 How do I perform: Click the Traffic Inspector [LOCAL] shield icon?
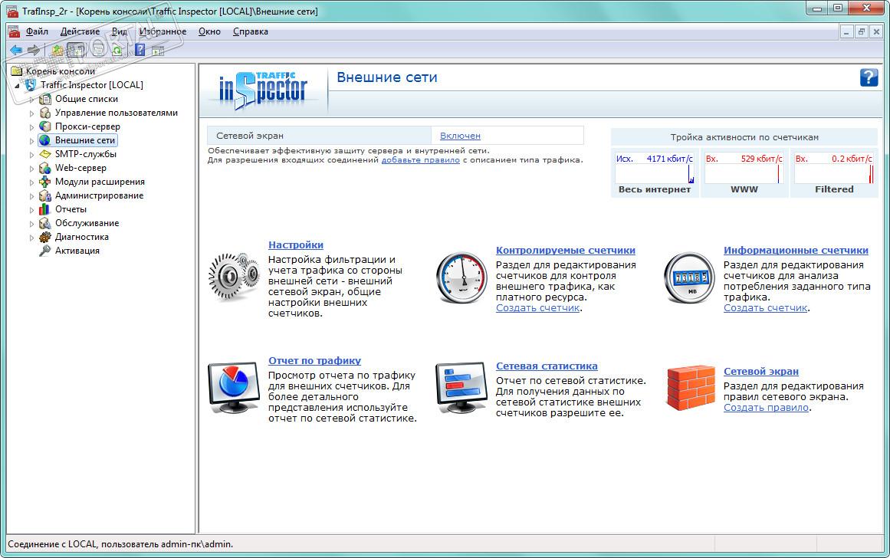pyautogui.click(x=31, y=84)
